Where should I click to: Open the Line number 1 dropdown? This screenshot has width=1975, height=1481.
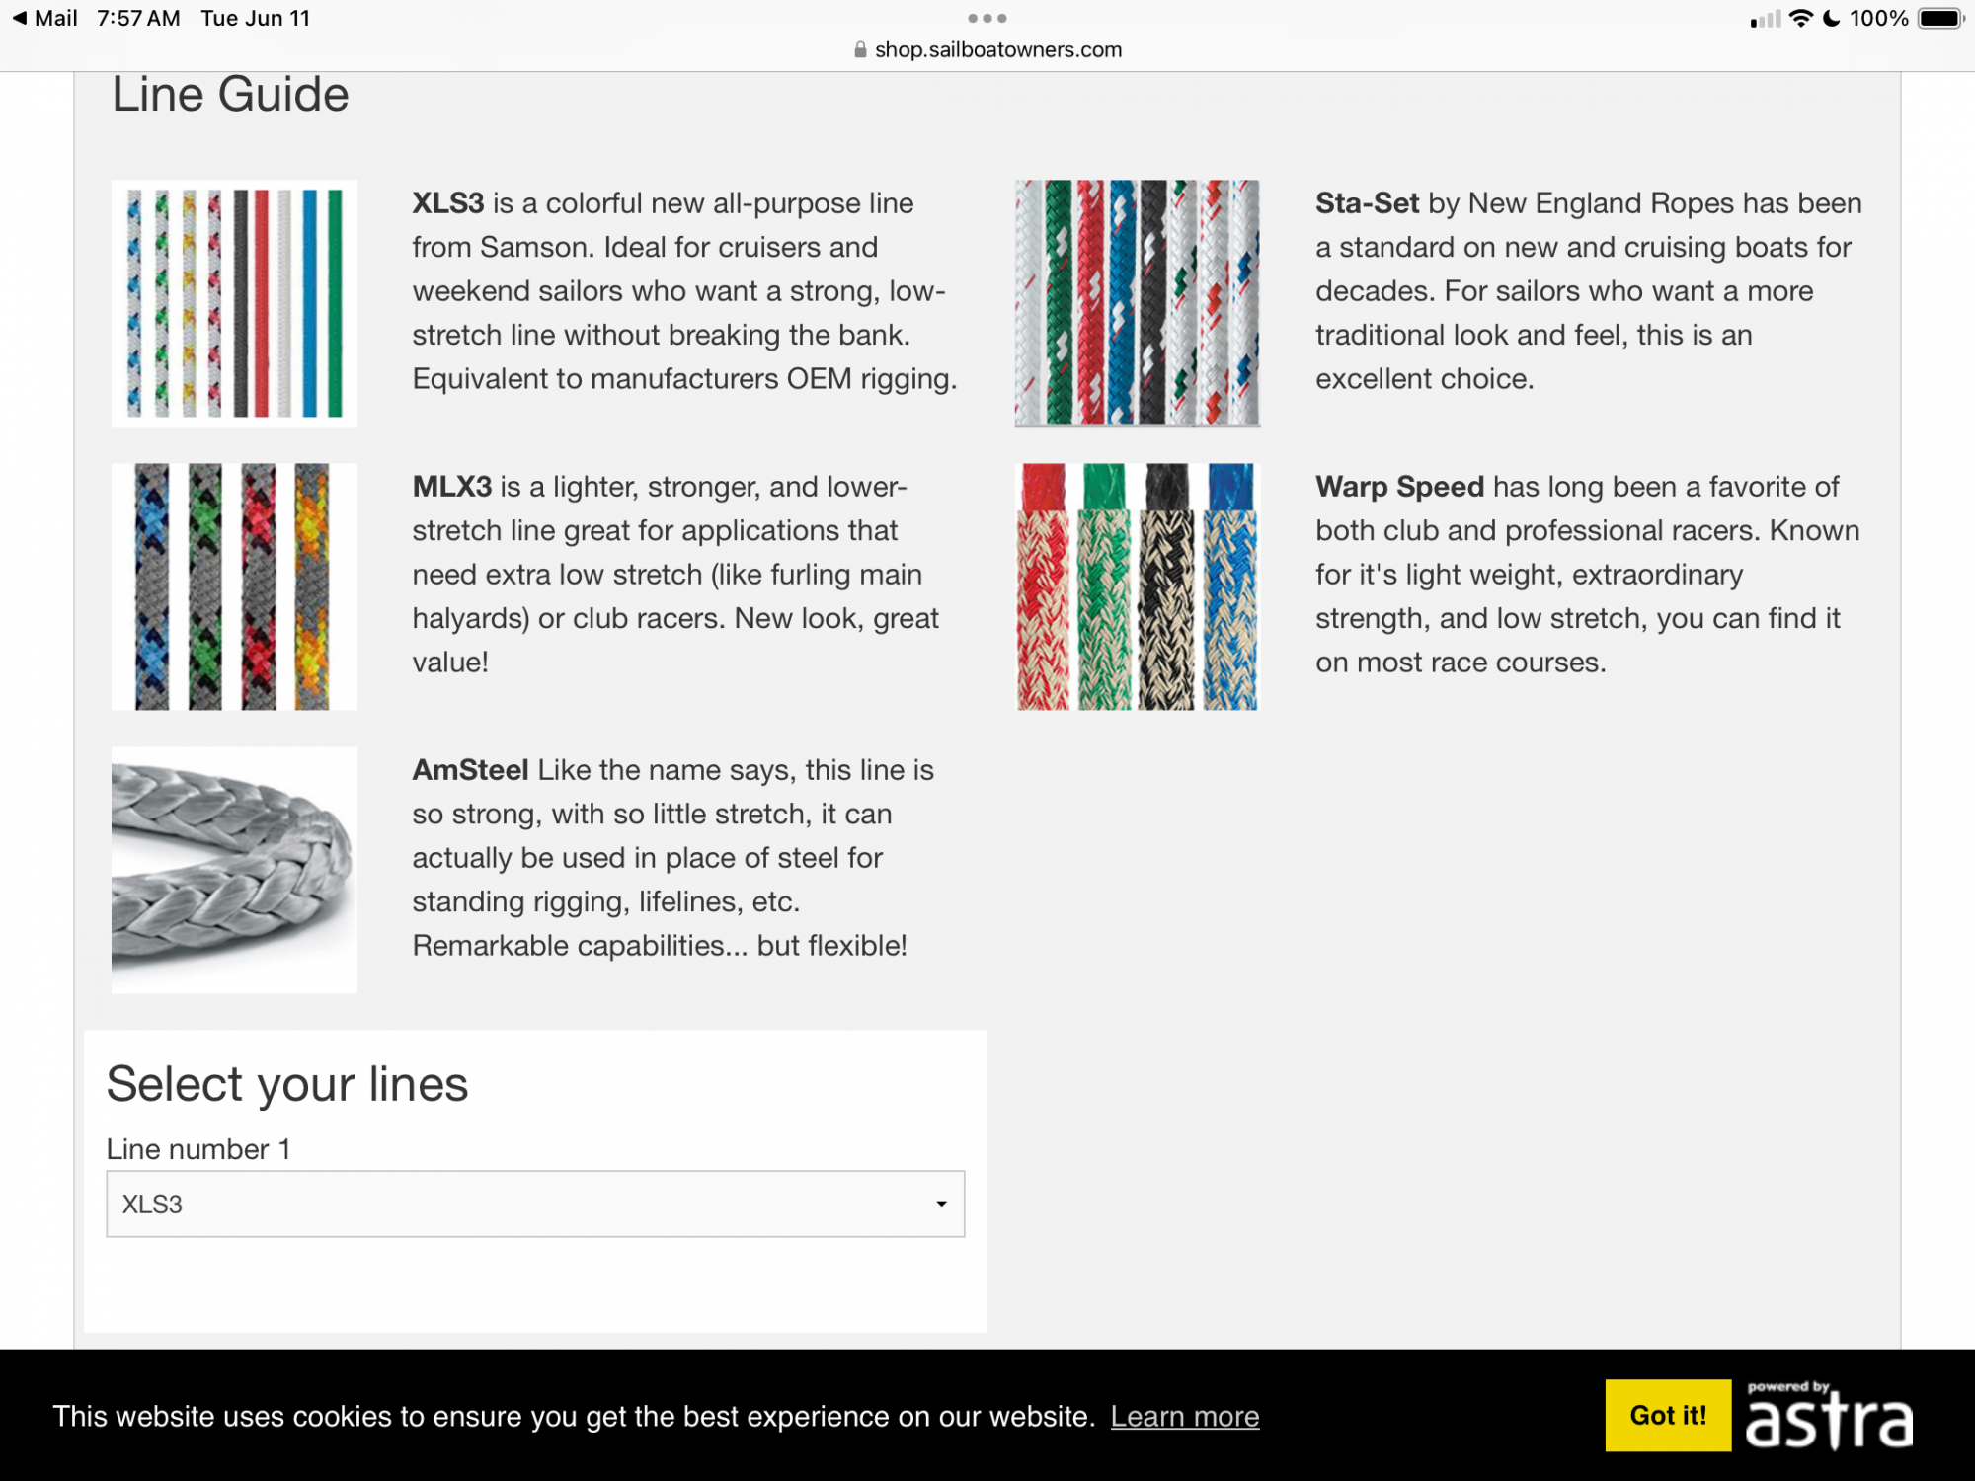535,1204
